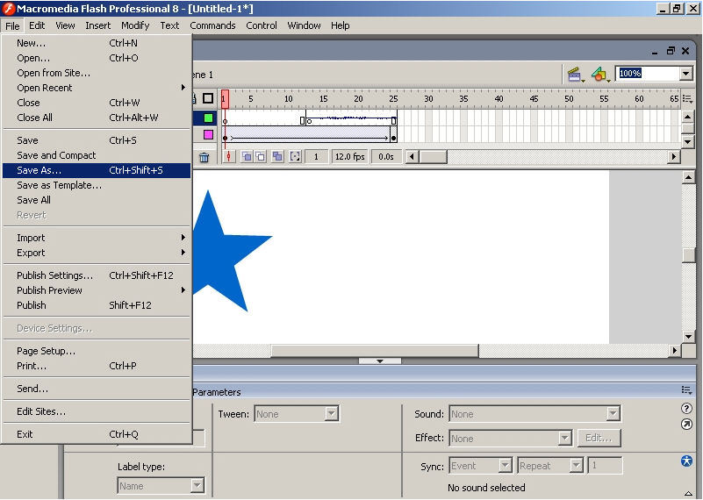Open the Window menu
Viewport: 703px width, 500px height.
coord(304,25)
